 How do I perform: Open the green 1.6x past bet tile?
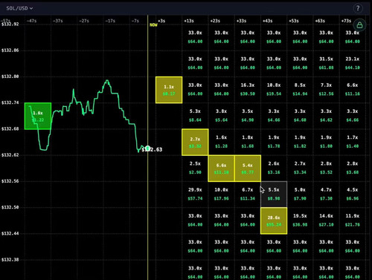38,116
